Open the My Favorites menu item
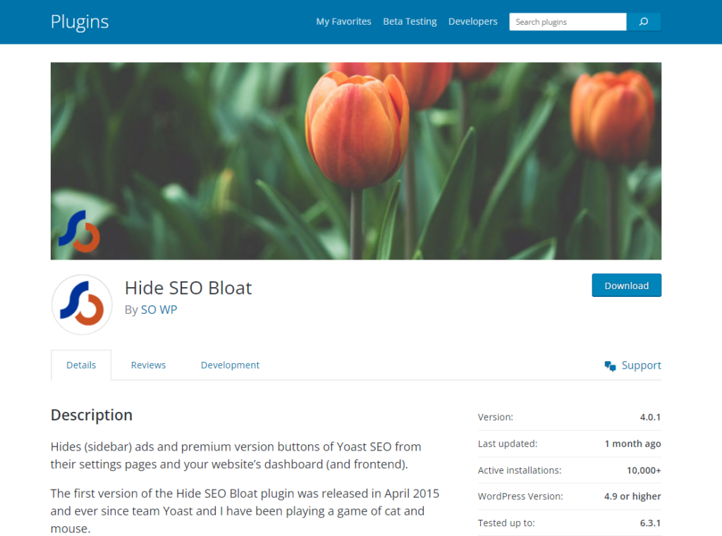The height and width of the screenshot is (536, 722). click(x=343, y=22)
